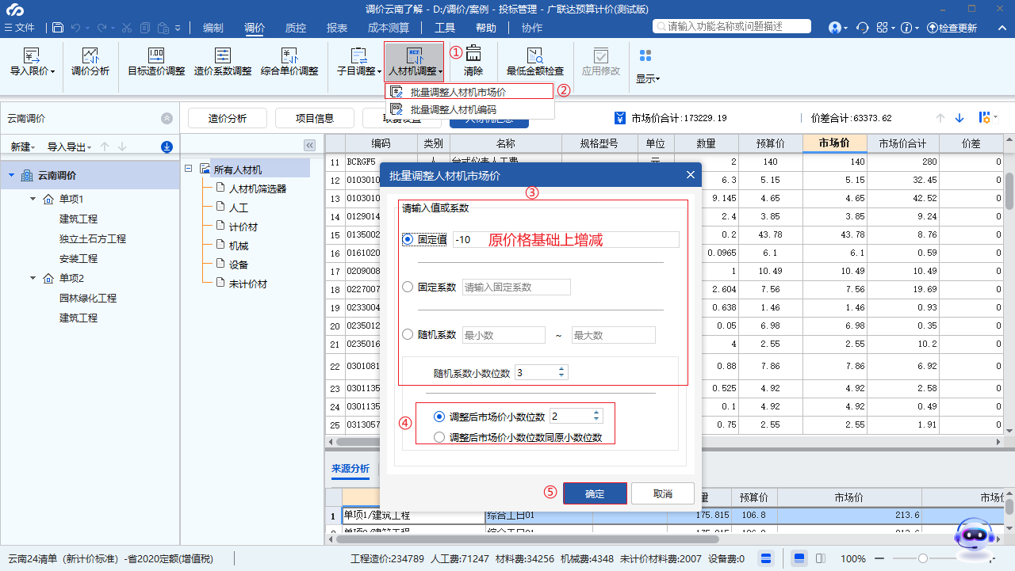Select the 固定值 radio button
The width and height of the screenshot is (1015, 571).
(x=406, y=239)
